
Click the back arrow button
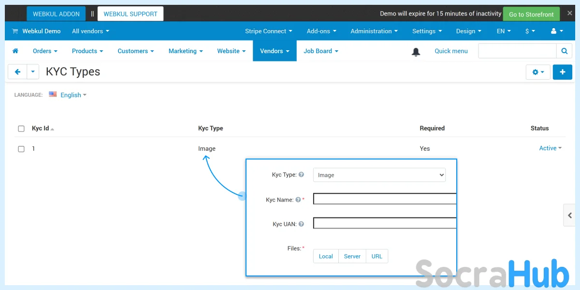click(x=17, y=72)
